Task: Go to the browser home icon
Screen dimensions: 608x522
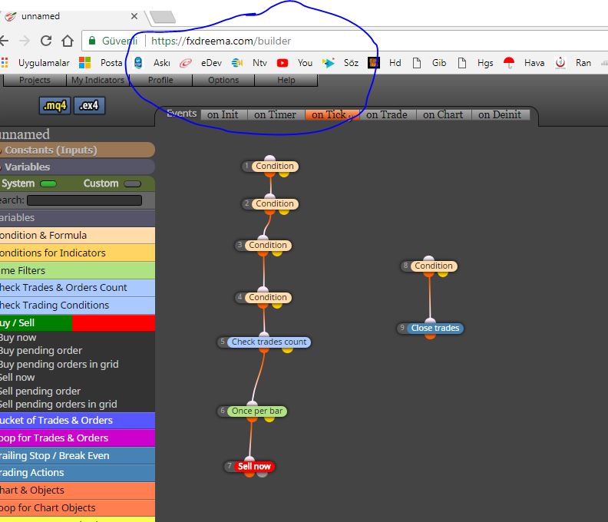Action: point(68,41)
